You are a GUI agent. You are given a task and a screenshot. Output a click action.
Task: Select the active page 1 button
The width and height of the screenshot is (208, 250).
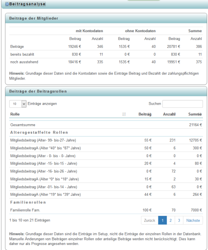pos(163,220)
